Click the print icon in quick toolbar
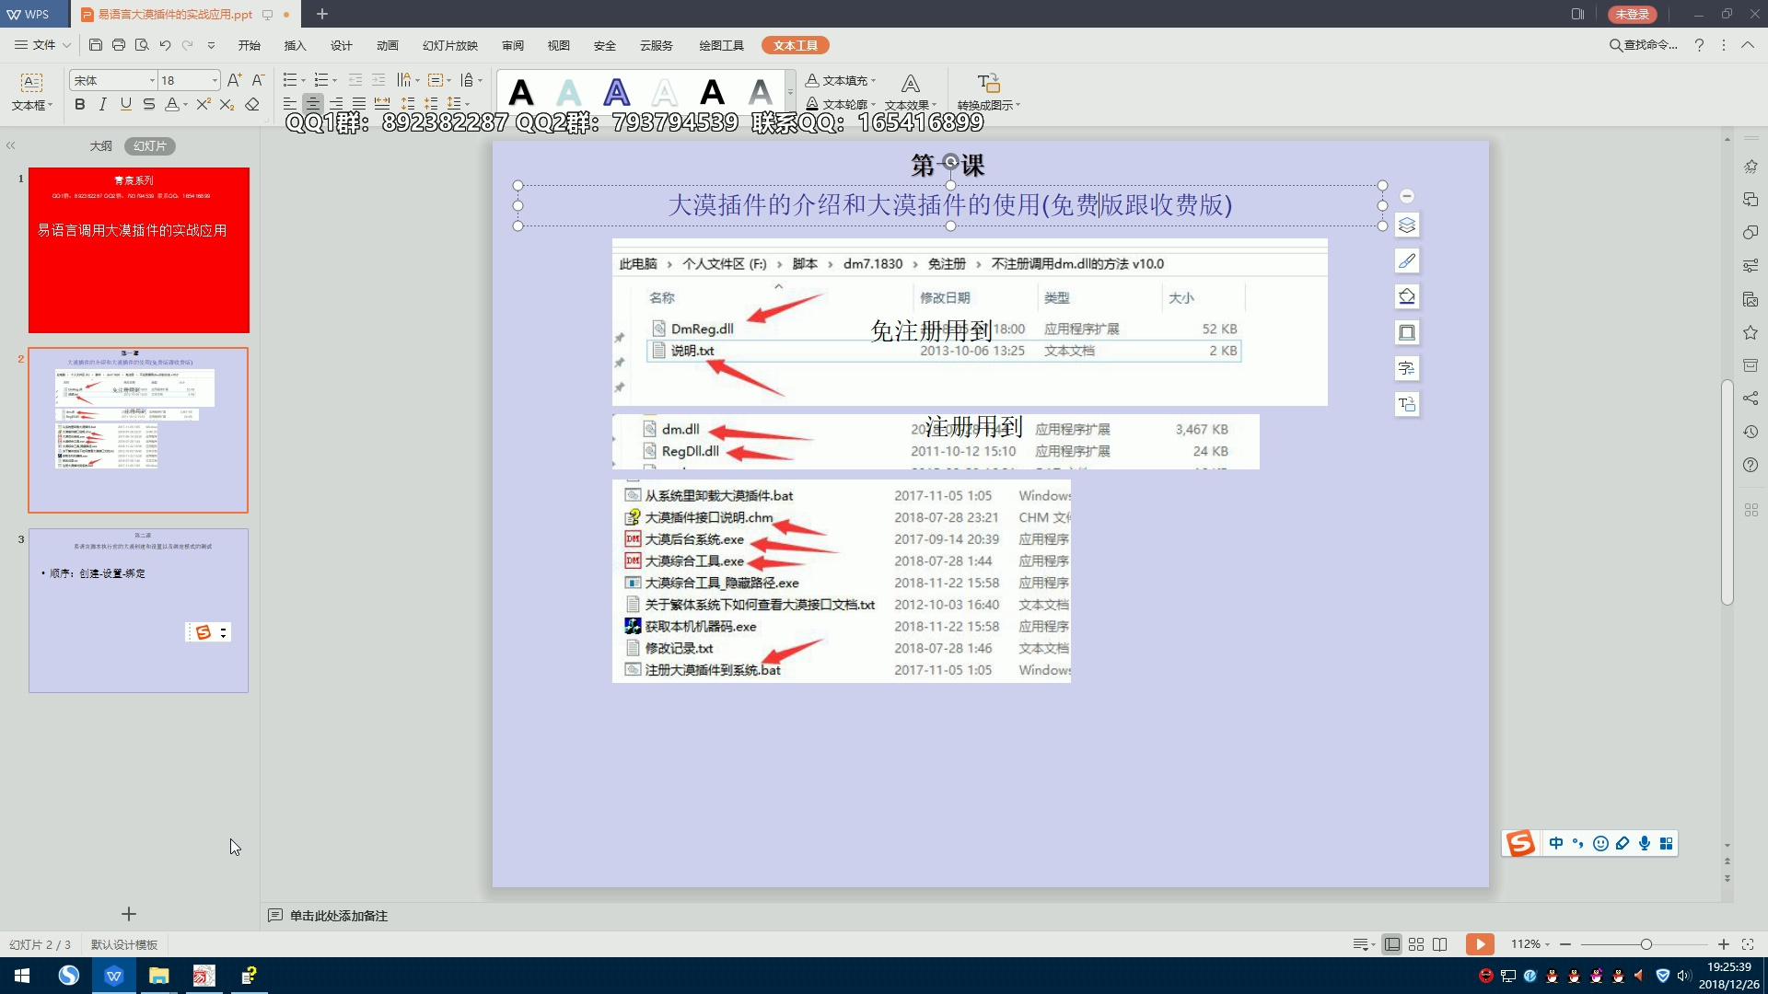This screenshot has width=1768, height=994. click(x=119, y=45)
